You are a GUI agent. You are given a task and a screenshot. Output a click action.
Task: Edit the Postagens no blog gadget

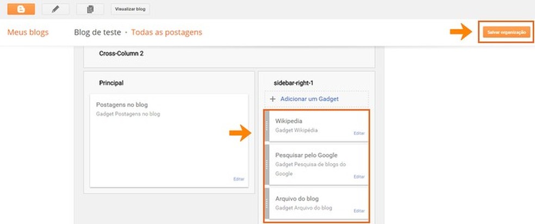click(239, 179)
